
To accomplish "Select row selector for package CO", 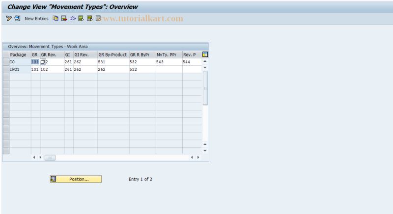I will (6, 62).
